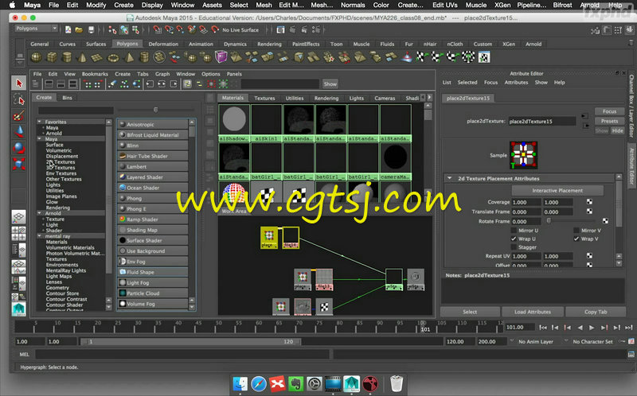Select Lambert in the material list
This screenshot has width=637, height=396.
[x=153, y=166]
